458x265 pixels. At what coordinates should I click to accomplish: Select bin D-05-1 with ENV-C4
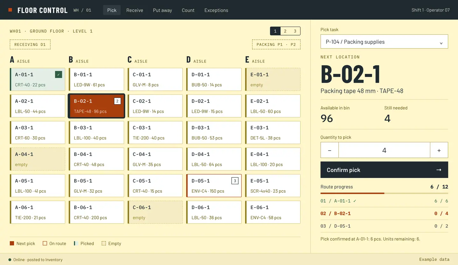tap(214, 186)
